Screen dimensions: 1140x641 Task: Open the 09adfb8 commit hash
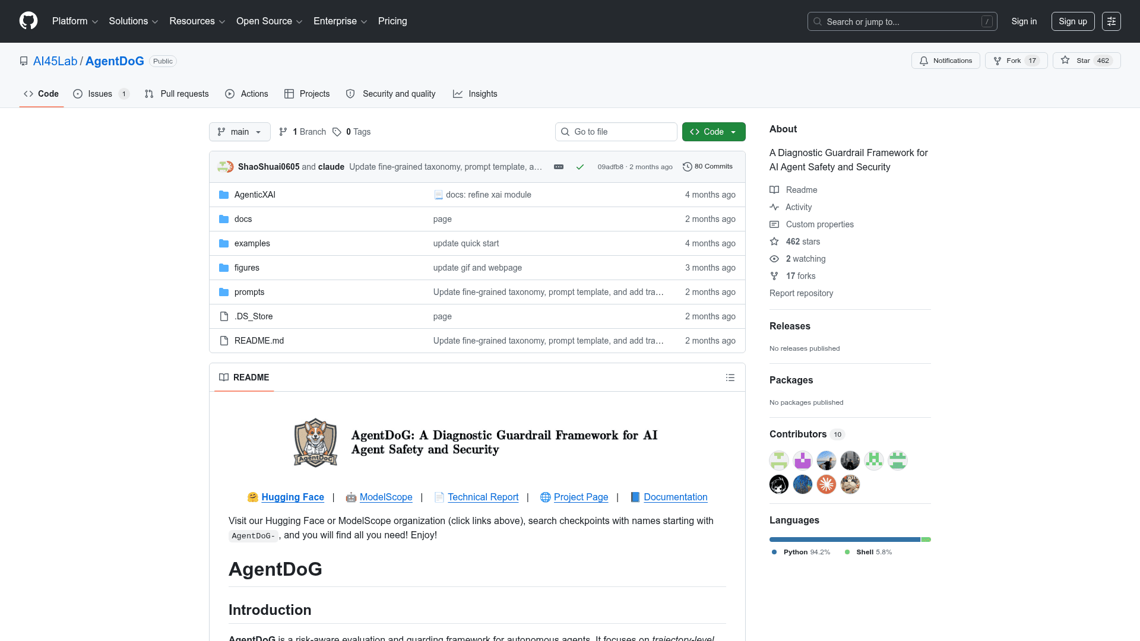610,167
